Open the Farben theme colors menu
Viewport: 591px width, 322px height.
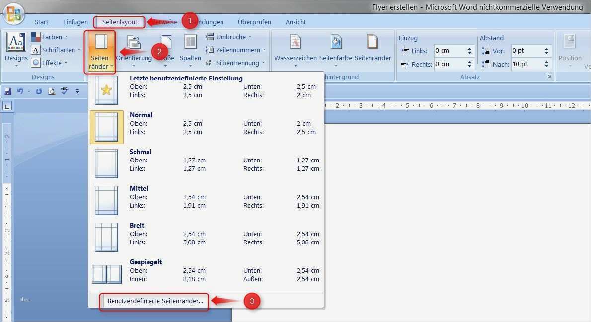pos(49,37)
